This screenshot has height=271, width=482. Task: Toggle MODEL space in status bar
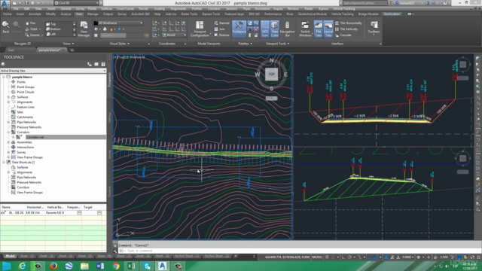point(317,257)
